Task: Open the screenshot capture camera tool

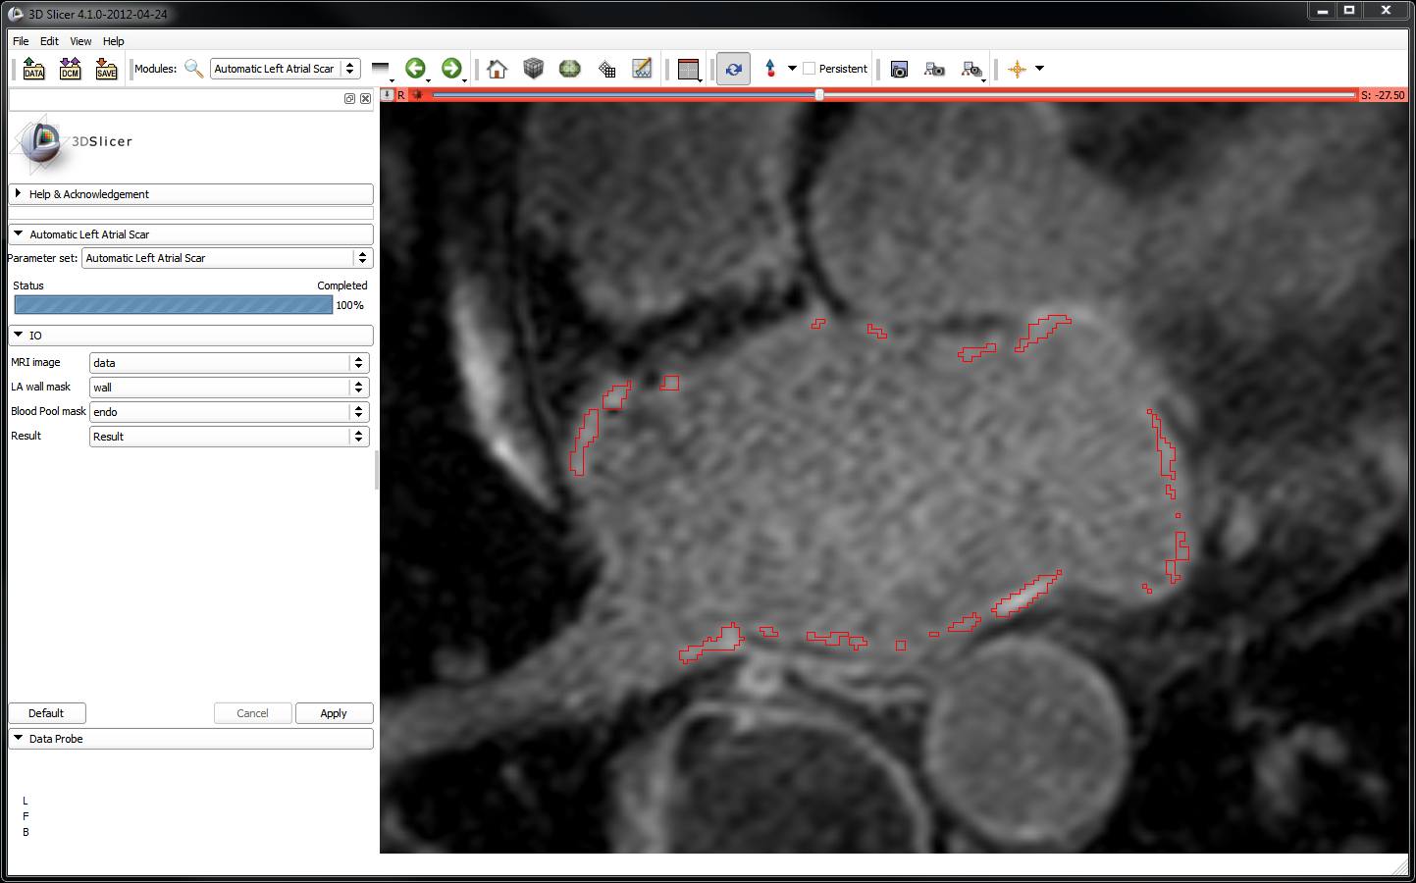Action: point(899,69)
